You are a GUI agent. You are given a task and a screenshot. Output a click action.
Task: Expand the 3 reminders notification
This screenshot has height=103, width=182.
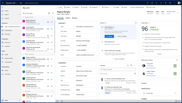point(175,93)
